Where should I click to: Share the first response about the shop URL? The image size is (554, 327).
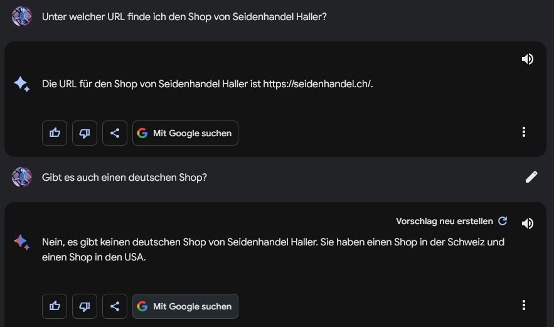coord(114,133)
